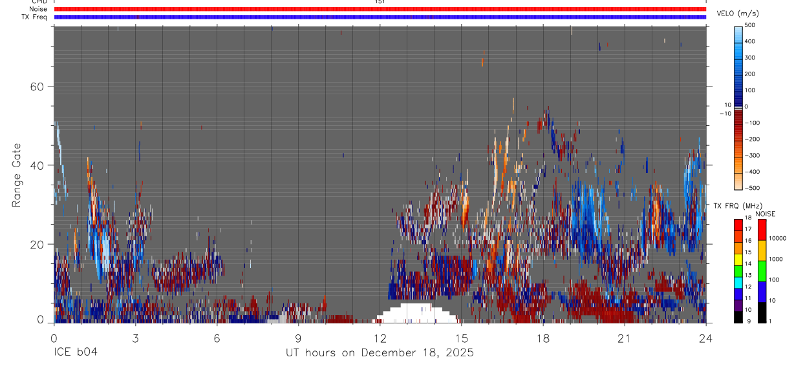The width and height of the screenshot is (794, 366).
Task: Click the '300' tick on the velocity scale
Action: coord(750,57)
